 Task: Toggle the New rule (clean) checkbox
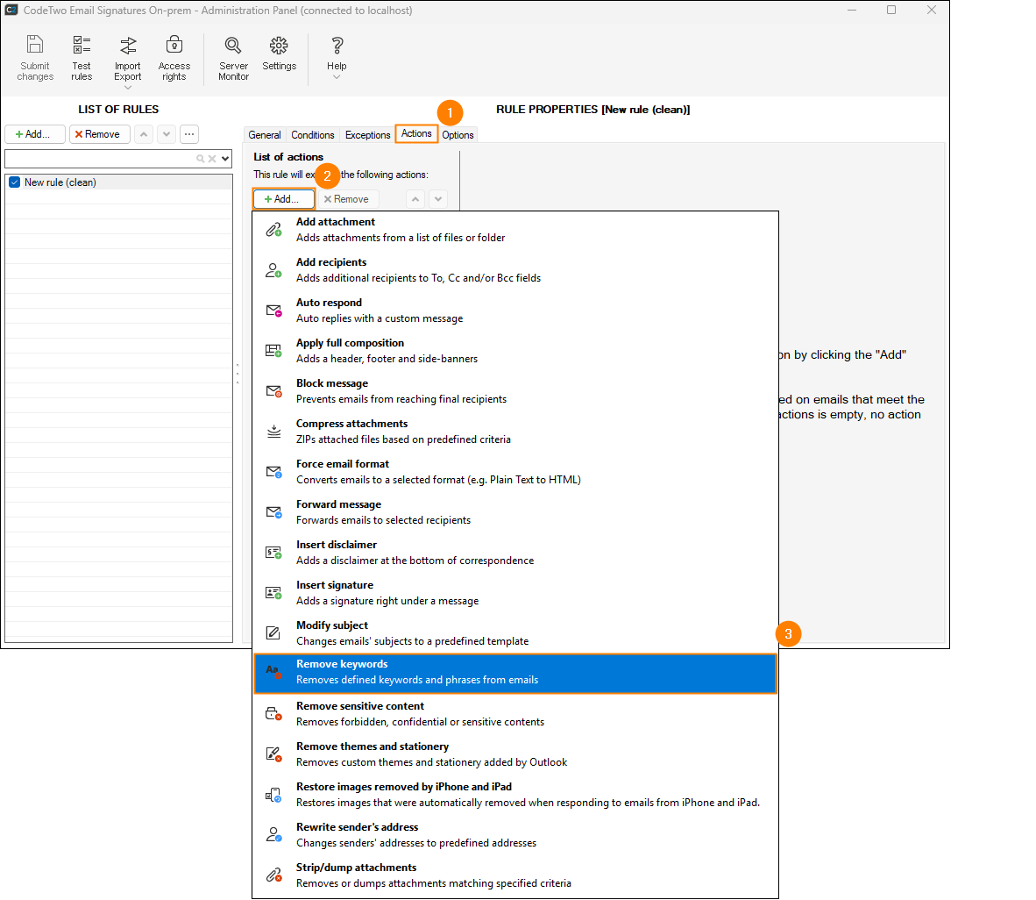click(14, 182)
